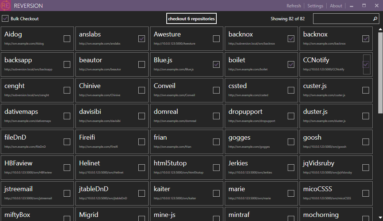The width and height of the screenshot is (383, 221).
Task: Select the Conveil checkbox
Action: pyautogui.click(x=216, y=90)
